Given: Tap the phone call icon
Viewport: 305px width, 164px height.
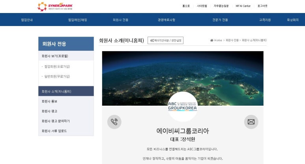Looking at the screenshot, I should [x=114, y=122].
